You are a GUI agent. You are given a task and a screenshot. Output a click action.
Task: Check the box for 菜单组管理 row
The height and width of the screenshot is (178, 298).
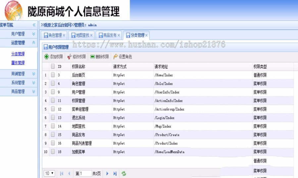(x=53, y=109)
